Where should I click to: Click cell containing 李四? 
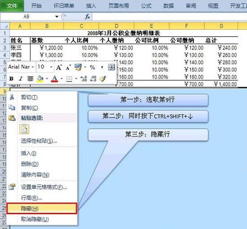point(20,55)
